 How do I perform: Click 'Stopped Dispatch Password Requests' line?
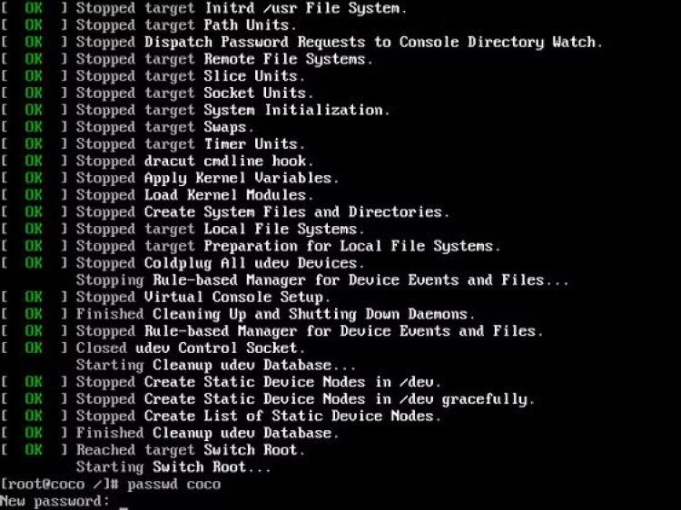tap(340, 42)
